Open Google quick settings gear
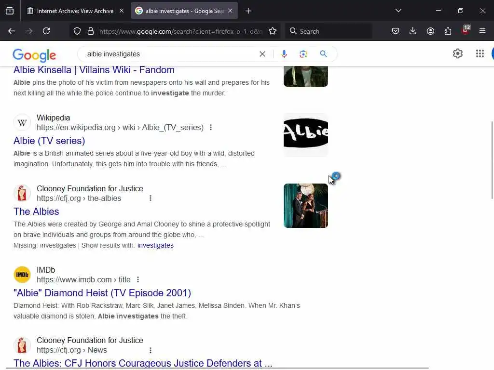The image size is (494, 370). coord(458,54)
